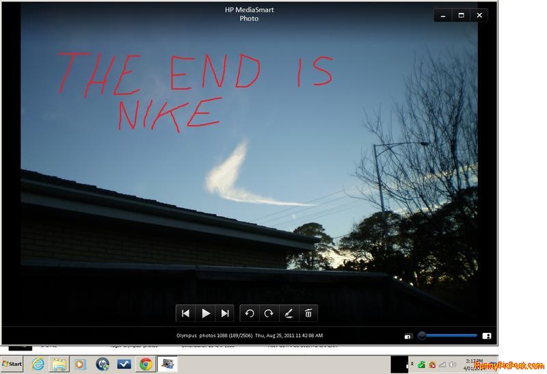Open the blue checkmark app in taskbar

pos(124,364)
